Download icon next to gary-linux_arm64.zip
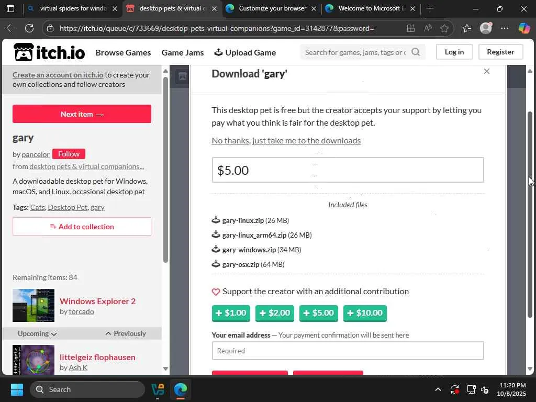 pyautogui.click(x=216, y=234)
